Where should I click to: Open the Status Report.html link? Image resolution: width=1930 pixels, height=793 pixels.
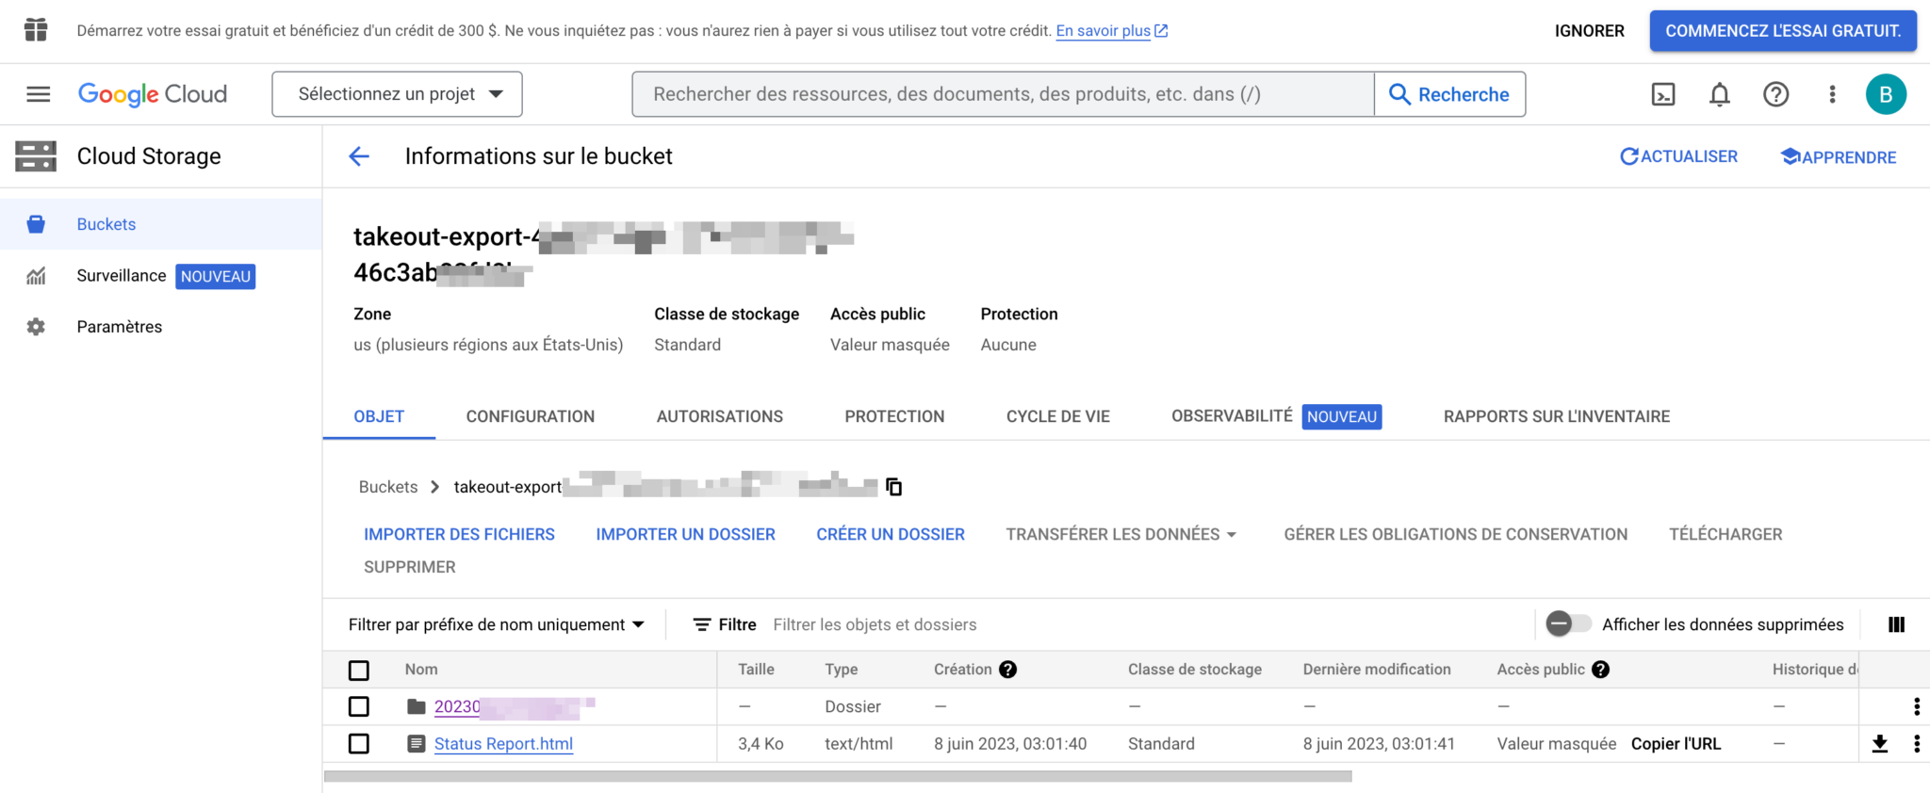[x=503, y=743]
